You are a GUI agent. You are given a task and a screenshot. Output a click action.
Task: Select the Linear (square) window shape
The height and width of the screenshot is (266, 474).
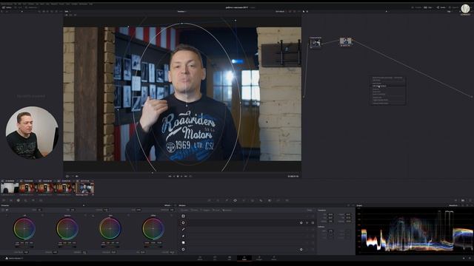pos(183,216)
